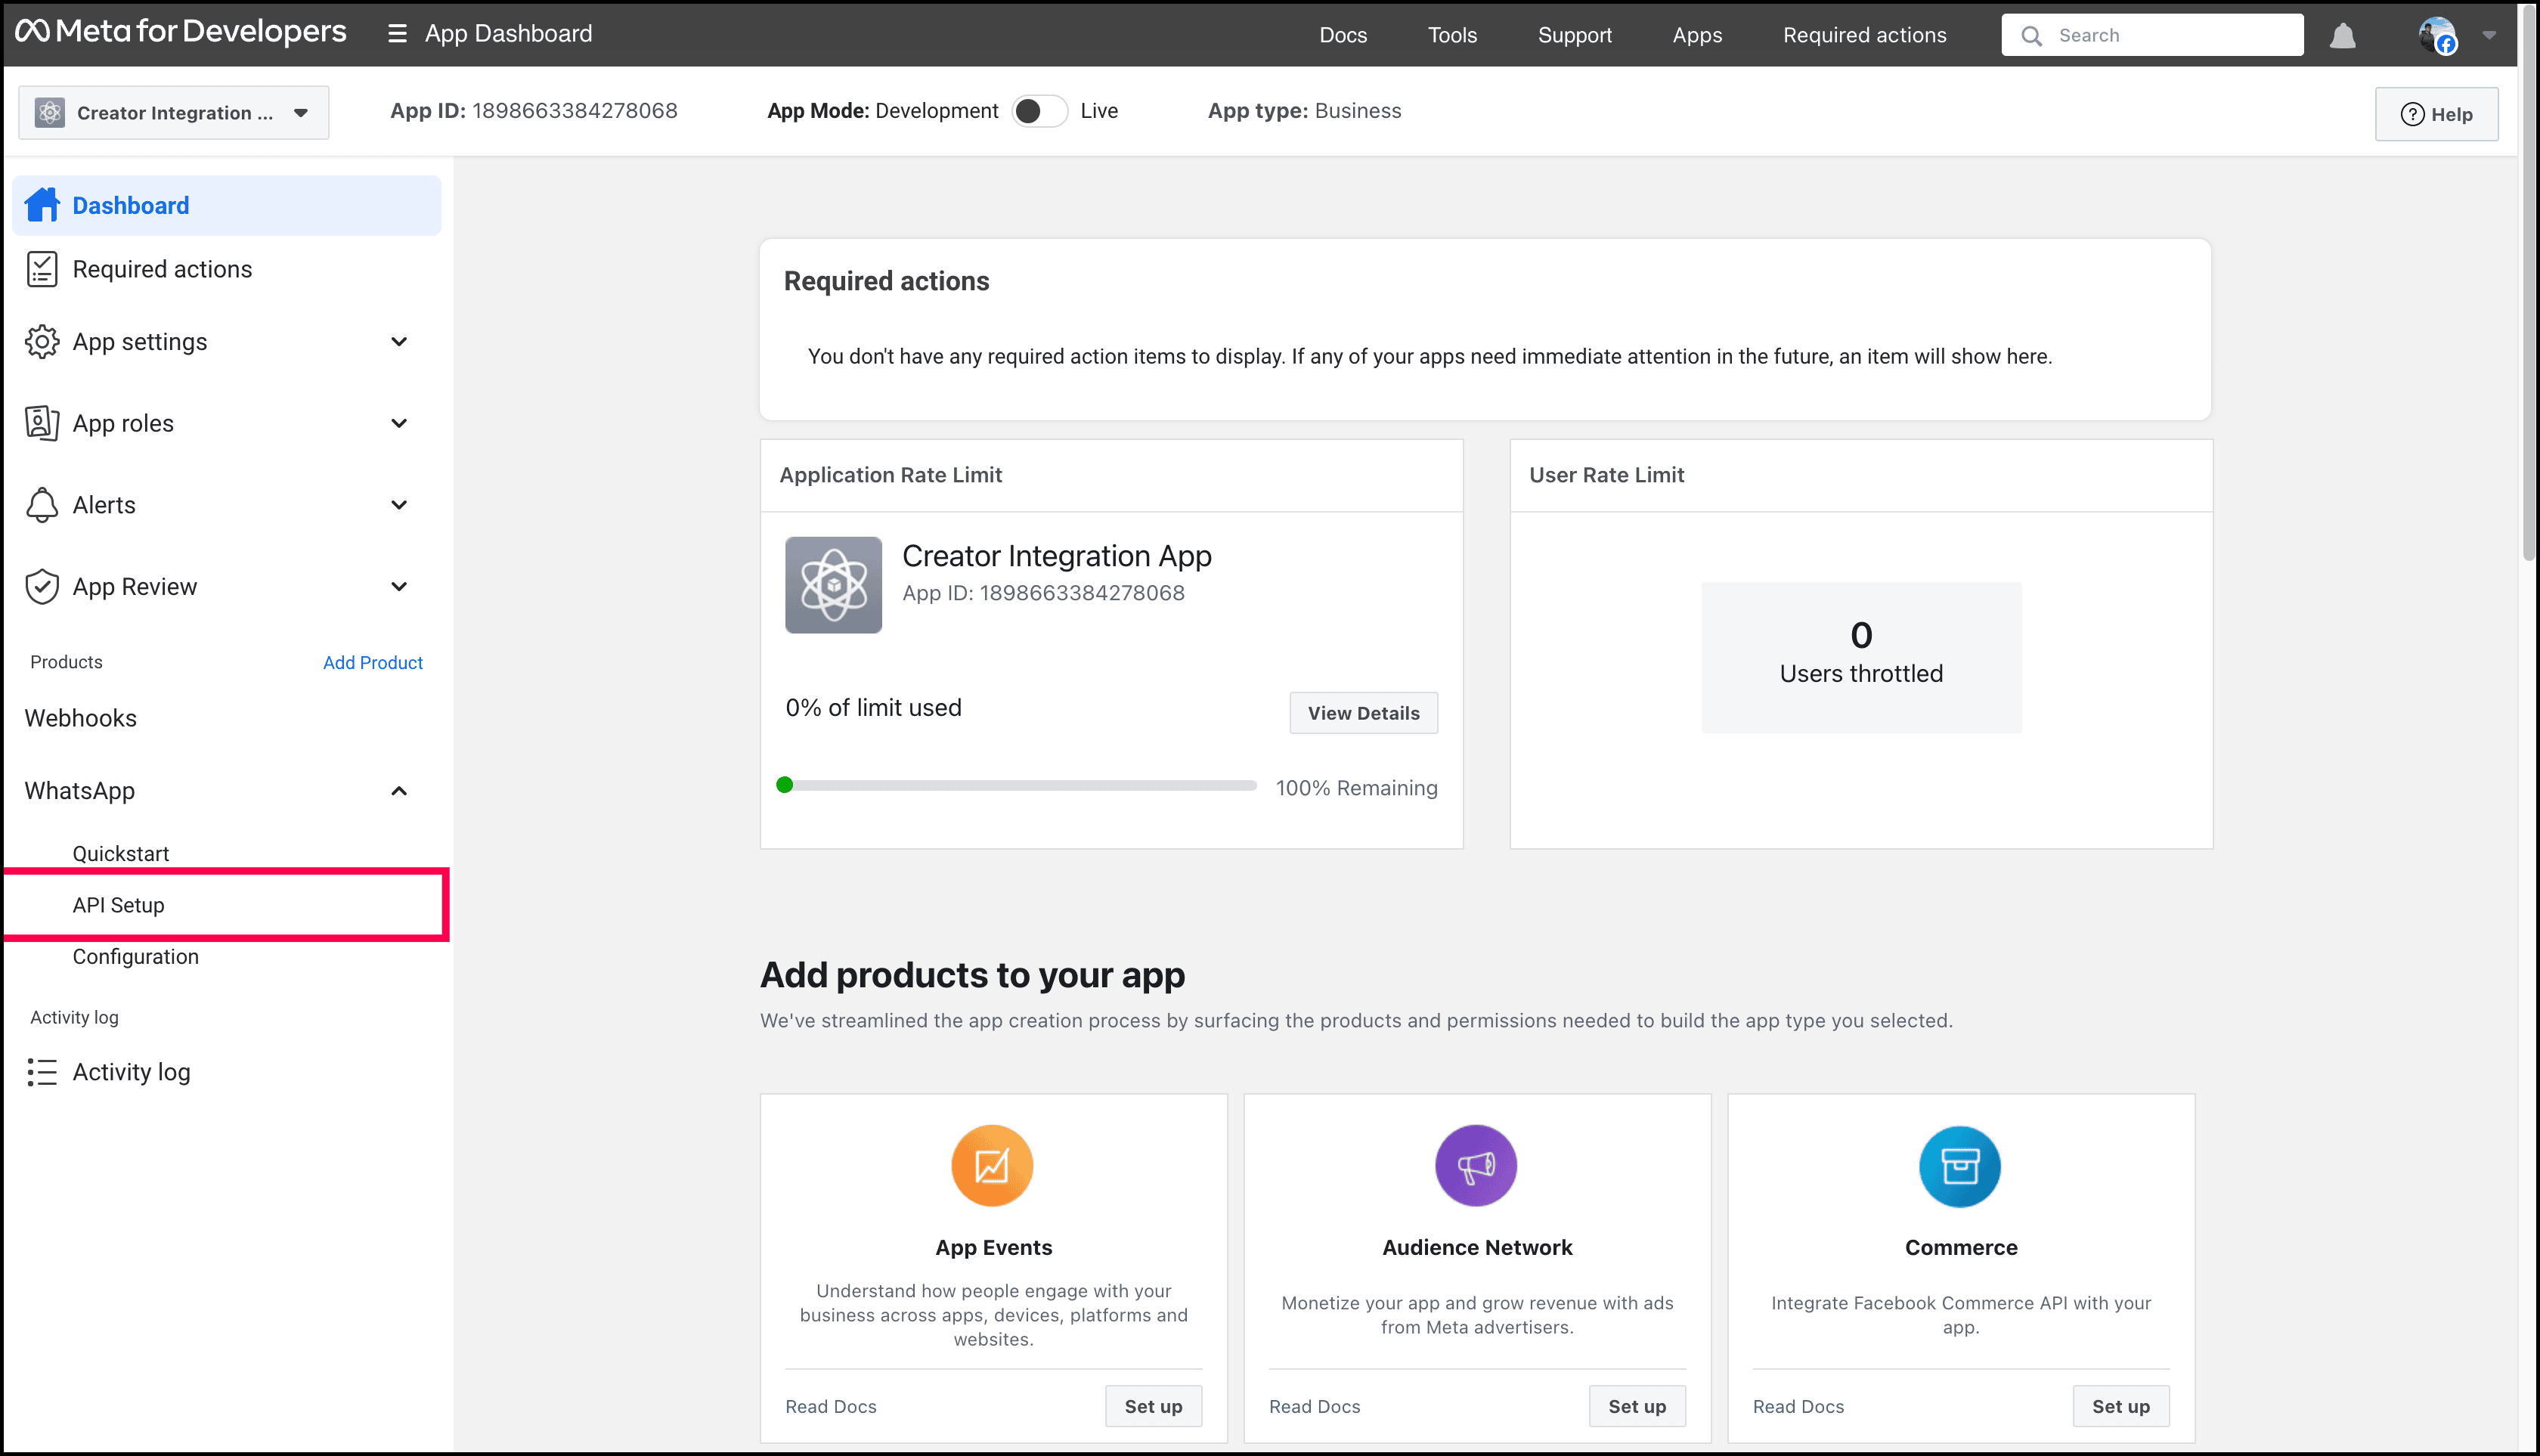Expand the App roles section

click(x=399, y=423)
